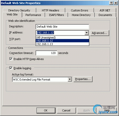
Task: Close the Default Web Site Properties dialog
Action: [x=116, y=3]
